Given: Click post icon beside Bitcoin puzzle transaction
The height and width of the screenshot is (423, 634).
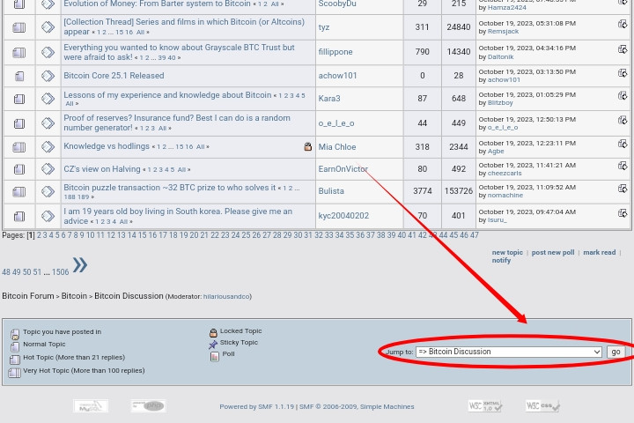Looking at the screenshot, I should tap(48, 191).
